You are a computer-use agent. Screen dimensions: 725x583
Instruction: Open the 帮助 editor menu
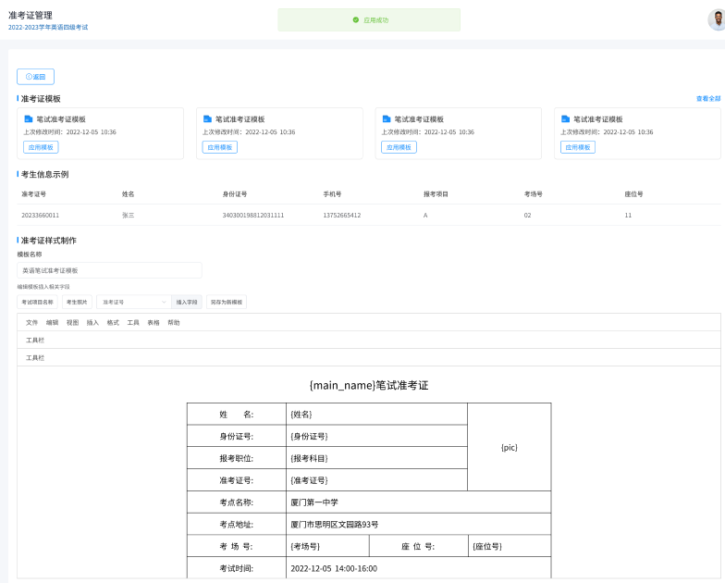174,322
